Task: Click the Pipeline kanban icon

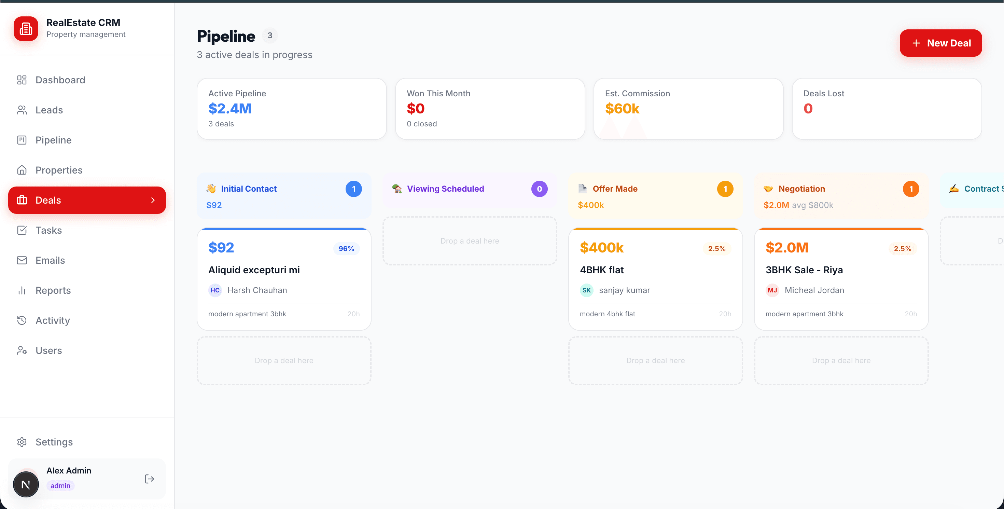Action: [x=22, y=140]
